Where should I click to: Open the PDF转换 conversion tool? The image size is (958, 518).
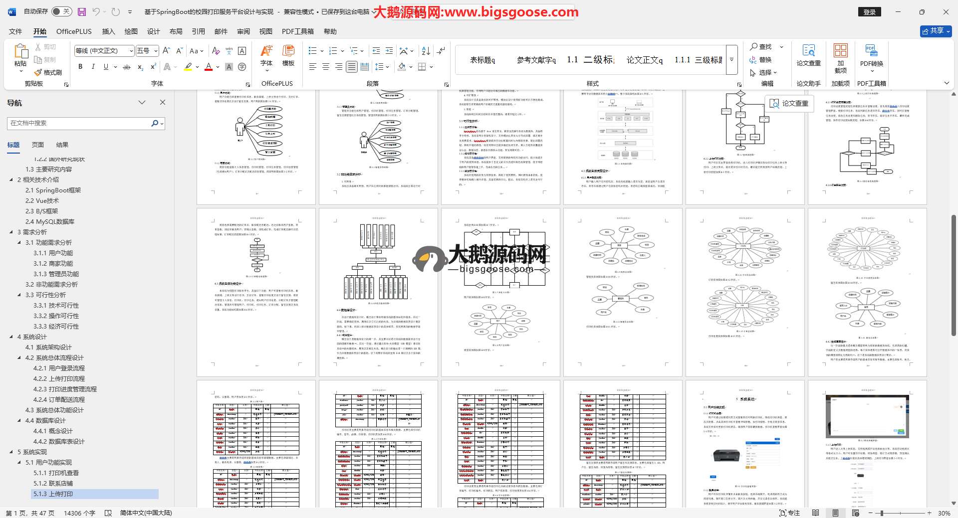pos(871,56)
